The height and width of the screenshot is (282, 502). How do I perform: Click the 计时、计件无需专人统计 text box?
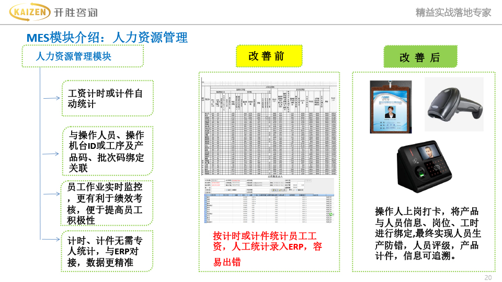click(x=107, y=251)
